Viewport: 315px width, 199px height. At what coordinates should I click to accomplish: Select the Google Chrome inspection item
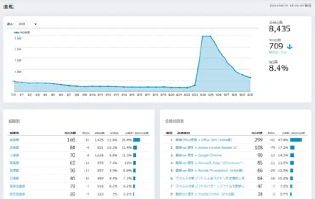pos(192,155)
